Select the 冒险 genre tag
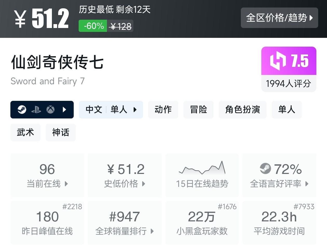327x246 pixels. [x=198, y=110]
